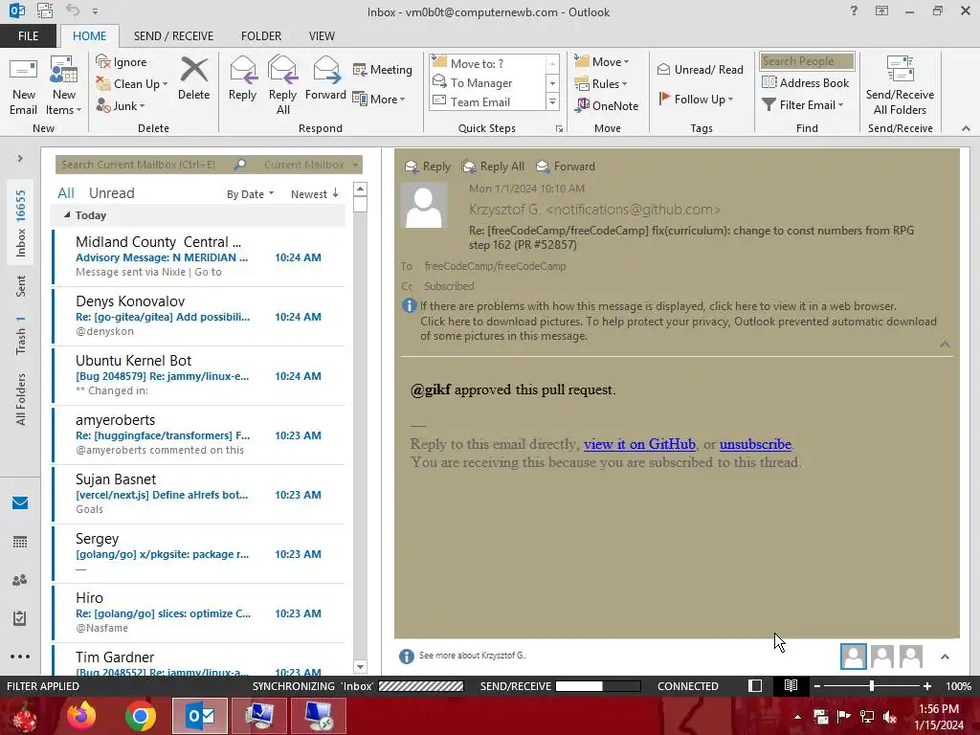Screen dimensions: 980x735
Task: Open email from amyeroberts
Action: (x=199, y=435)
